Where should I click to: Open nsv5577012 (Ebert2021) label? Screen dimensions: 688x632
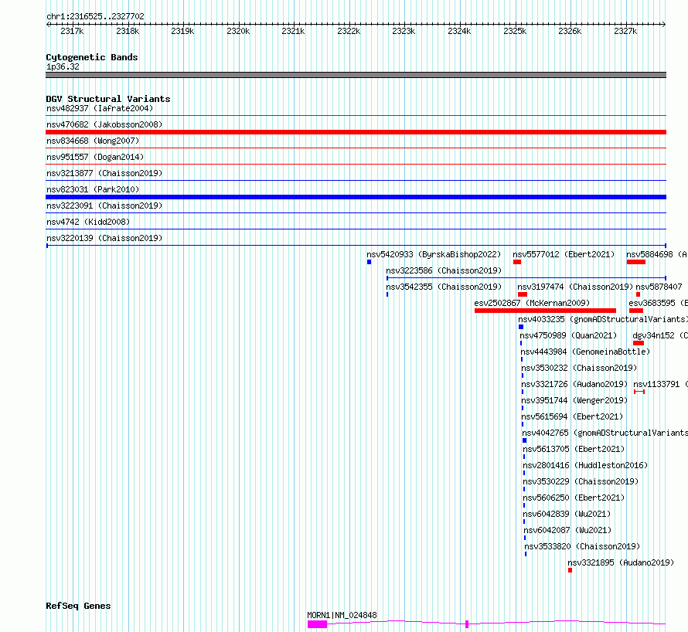pos(564,254)
